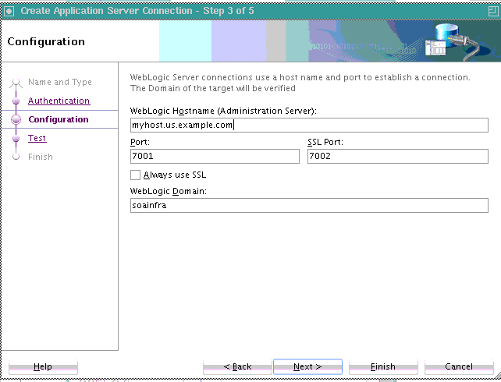Screen dimensions: 501x382
Task: Click the 'SSL Port:' label
Action: pyautogui.click(x=325, y=142)
